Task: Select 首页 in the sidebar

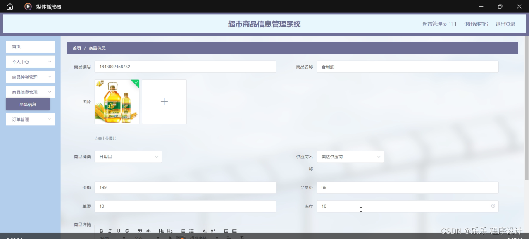Action: click(x=30, y=47)
